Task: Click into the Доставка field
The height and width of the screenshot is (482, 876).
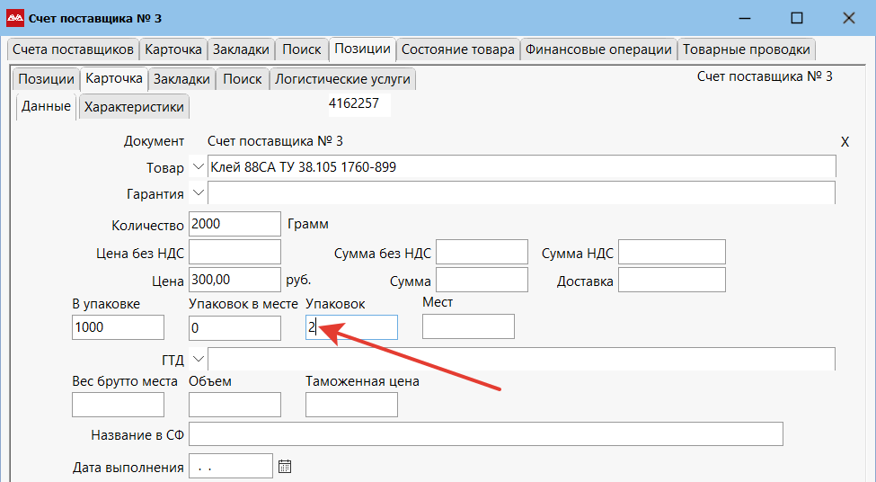Action: [671, 281]
